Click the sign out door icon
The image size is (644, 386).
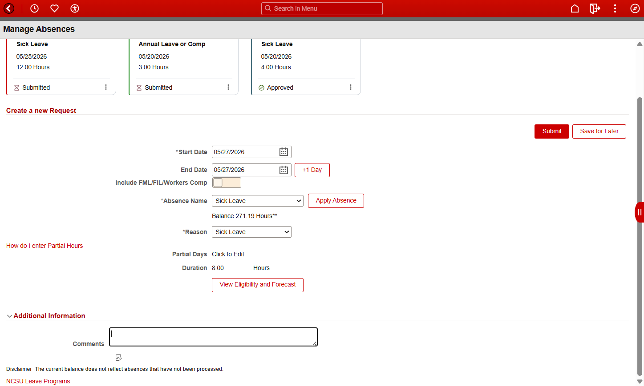[595, 8]
